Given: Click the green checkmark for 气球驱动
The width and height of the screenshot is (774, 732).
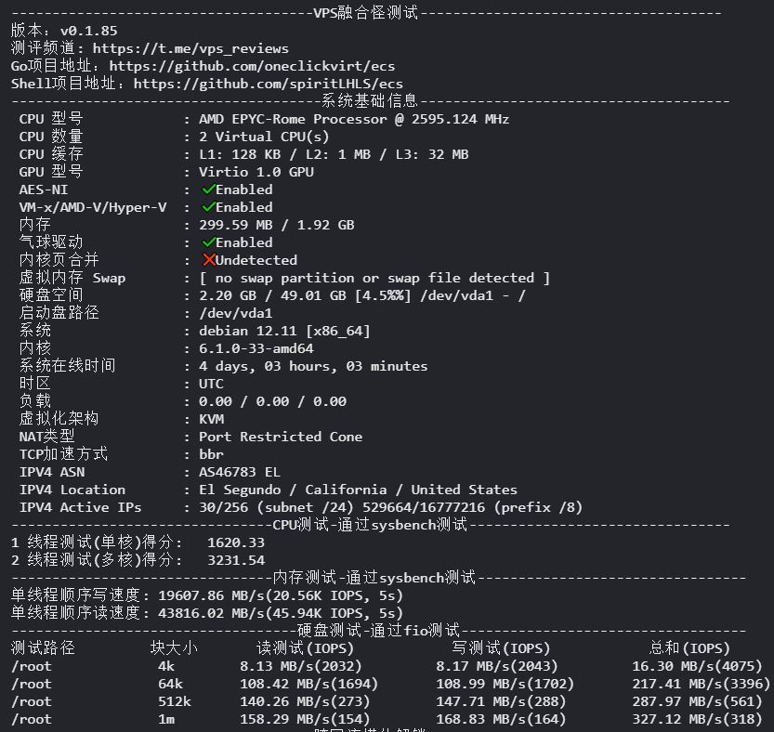Looking at the screenshot, I should (x=209, y=242).
